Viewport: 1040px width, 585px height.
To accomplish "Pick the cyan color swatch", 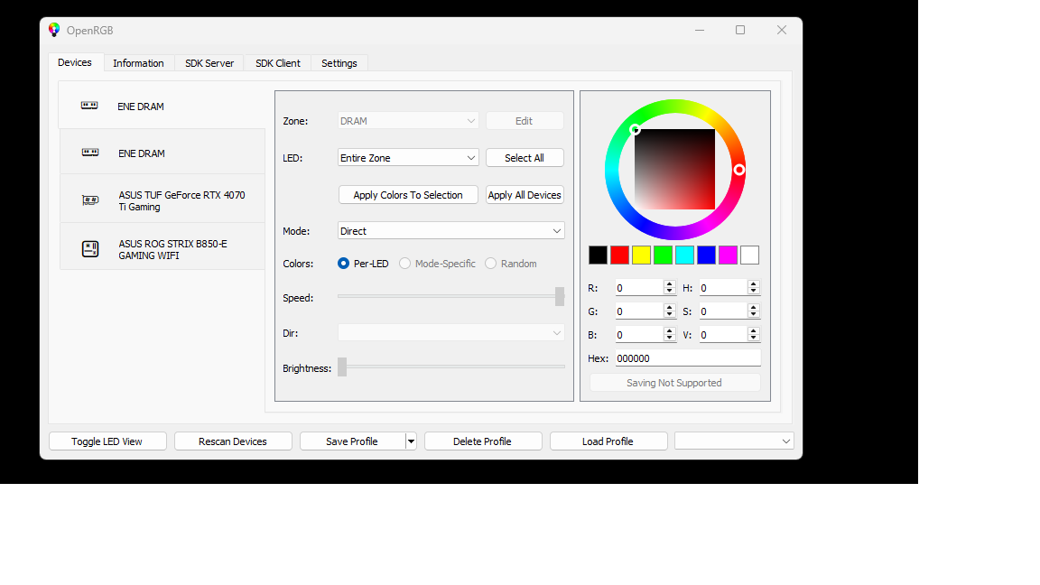I will 684,255.
